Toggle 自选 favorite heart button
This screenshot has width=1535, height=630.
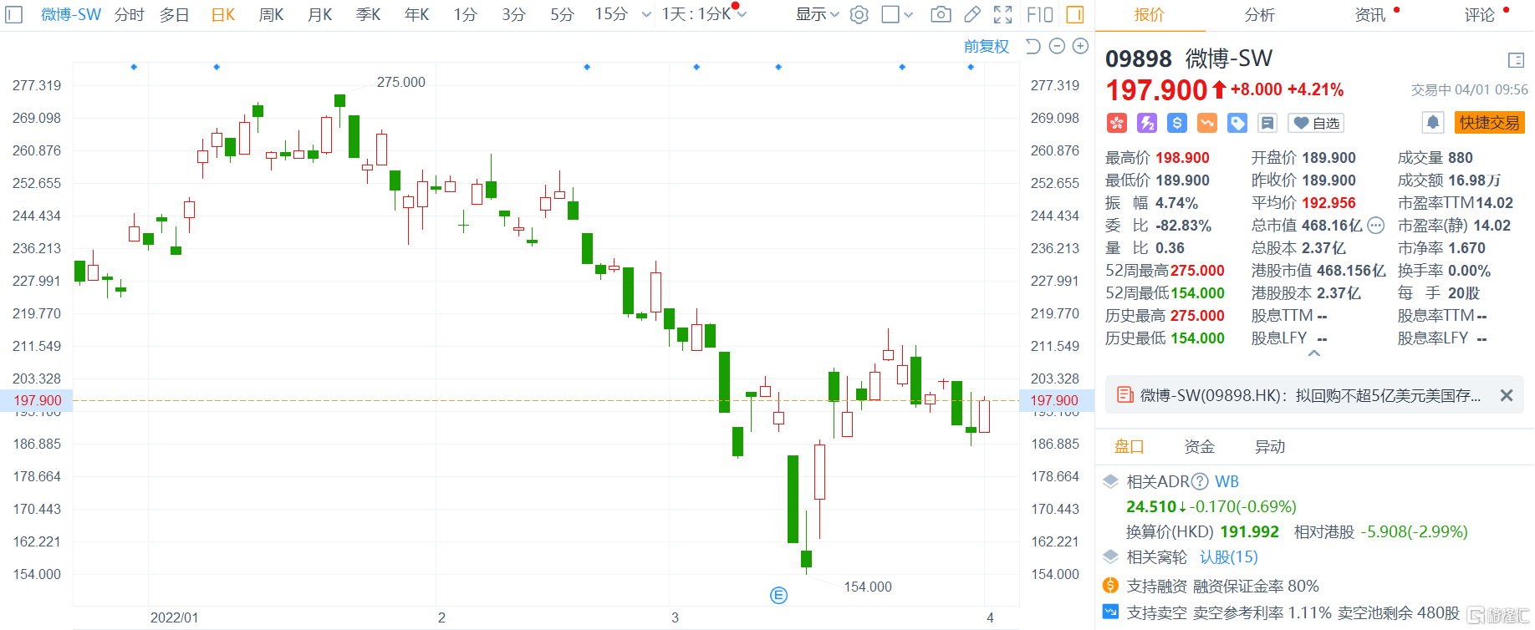pyautogui.click(x=1316, y=123)
